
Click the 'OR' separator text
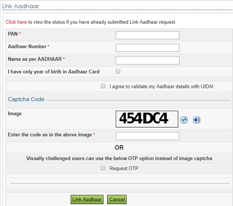click(119, 148)
